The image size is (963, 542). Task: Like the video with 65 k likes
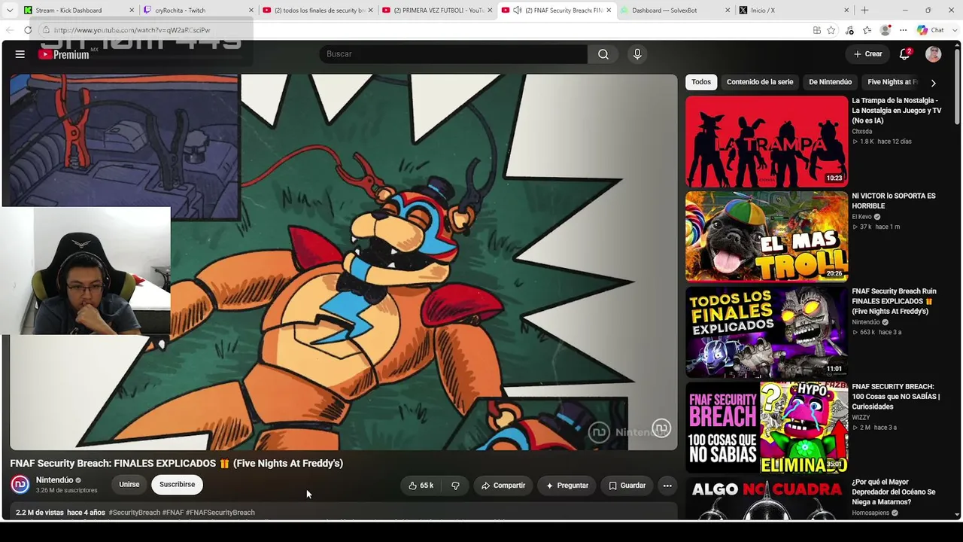pyautogui.click(x=421, y=486)
